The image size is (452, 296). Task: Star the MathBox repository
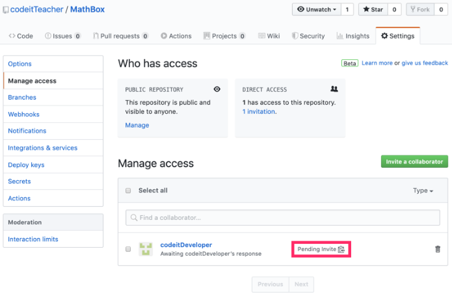click(x=373, y=10)
